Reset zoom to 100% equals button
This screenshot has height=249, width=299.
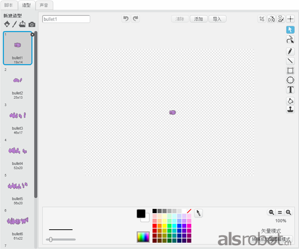click(x=280, y=212)
